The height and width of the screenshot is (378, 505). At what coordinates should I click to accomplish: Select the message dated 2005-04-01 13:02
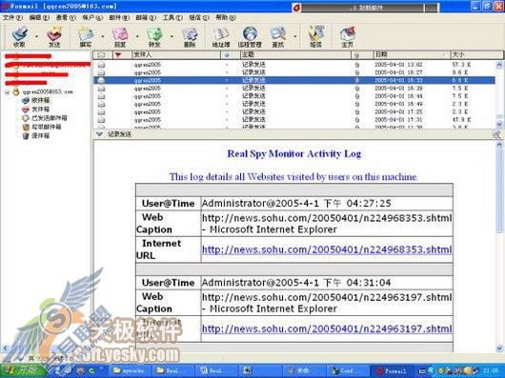coord(294,65)
